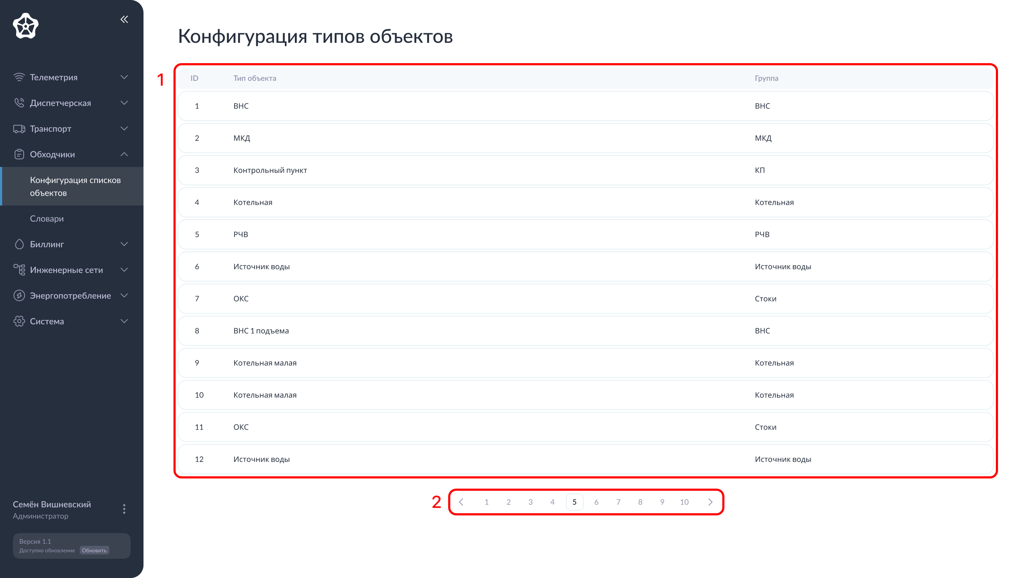Open the Словари menu item
The width and height of the screenshot is (1028, 578).
[47, 218]
